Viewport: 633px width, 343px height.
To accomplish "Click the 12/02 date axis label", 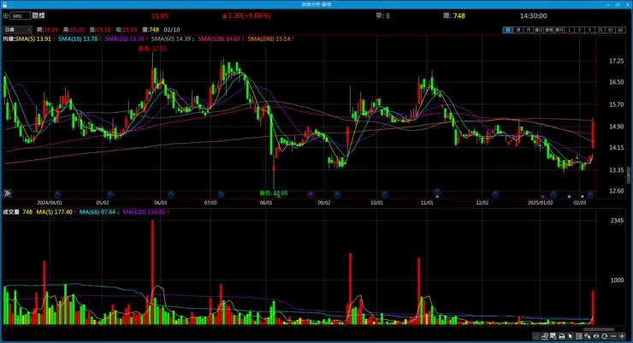I will [x=482, y=203].
